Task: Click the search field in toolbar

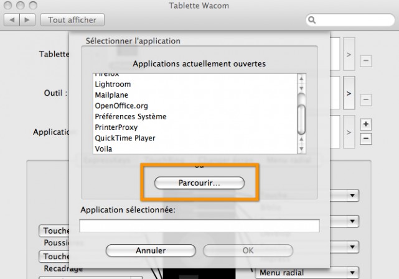Action: 350,20
